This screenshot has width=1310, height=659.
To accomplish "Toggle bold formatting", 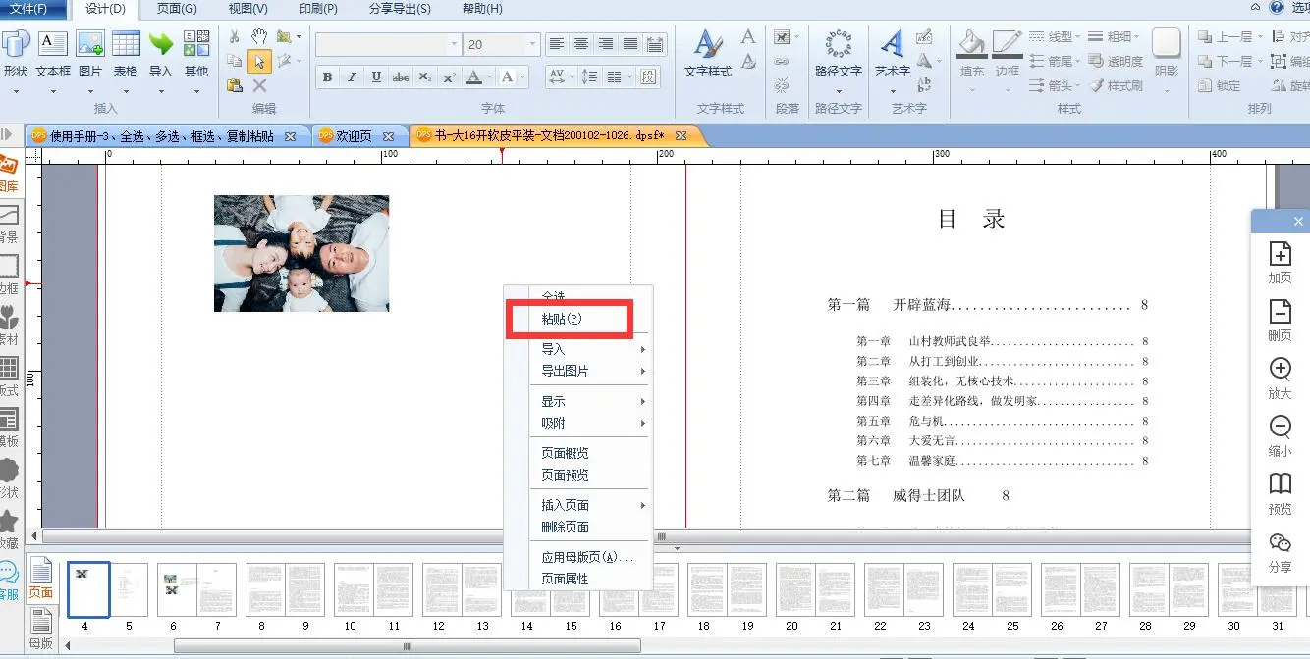I will [327, 77].
